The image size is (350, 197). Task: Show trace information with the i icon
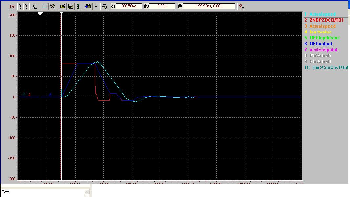(x=78, y=6)
